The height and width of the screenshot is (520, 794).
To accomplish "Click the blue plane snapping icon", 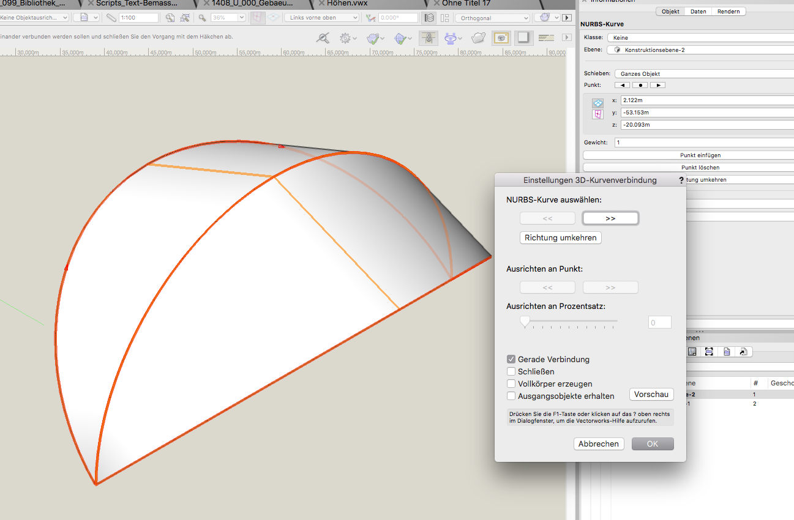I will click(400, 38).
